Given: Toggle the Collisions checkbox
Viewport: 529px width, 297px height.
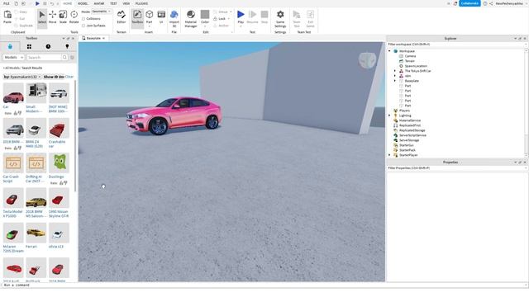Looking at the screenshot, I should click(x=83, y=19).
